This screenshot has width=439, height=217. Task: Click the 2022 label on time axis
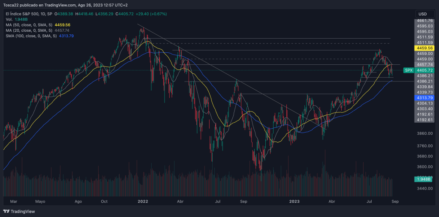tap(143, 201)
